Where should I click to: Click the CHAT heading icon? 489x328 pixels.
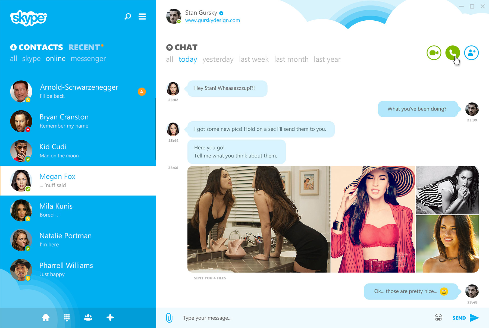170,48
